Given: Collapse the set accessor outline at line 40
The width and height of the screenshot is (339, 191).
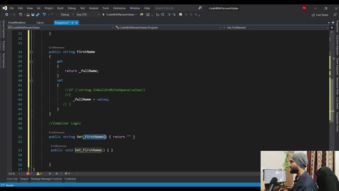Looking at the screenshot, I should point(31,81).
